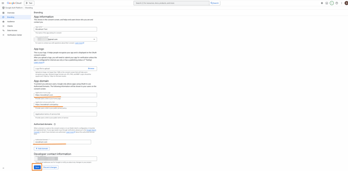Activate Cloud Shell terminal icon

[x=327, y=3]
